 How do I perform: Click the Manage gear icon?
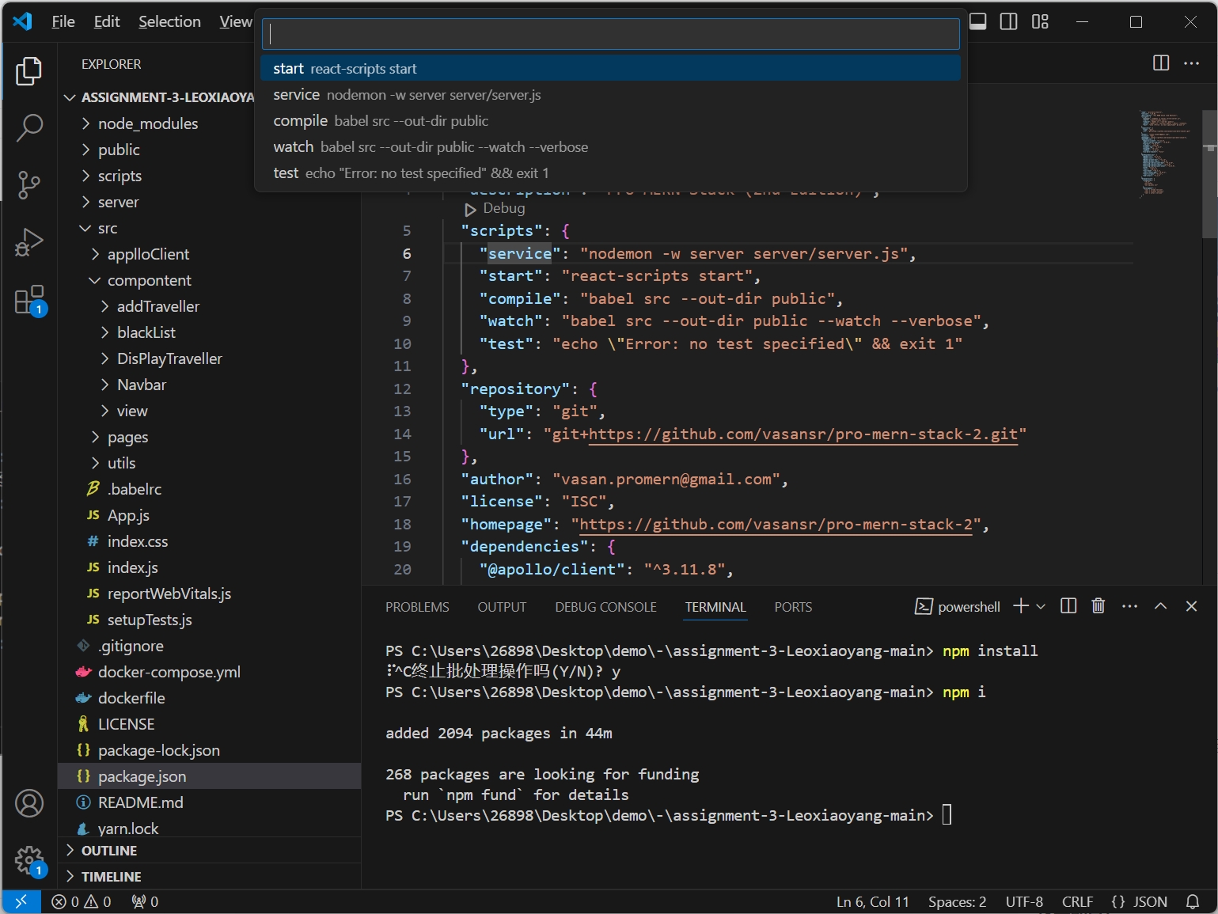[29, 860]
